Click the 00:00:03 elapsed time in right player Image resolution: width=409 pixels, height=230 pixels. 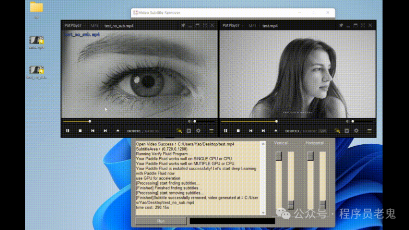click(292, 131)
